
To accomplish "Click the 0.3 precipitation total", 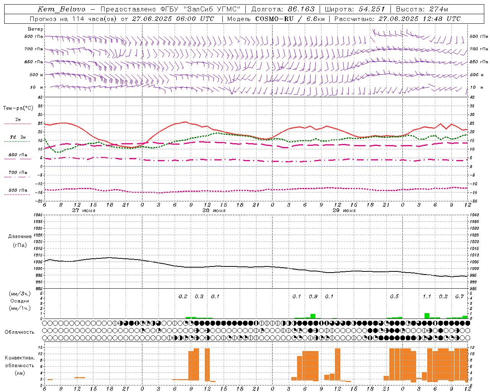I will click(199, 297).
